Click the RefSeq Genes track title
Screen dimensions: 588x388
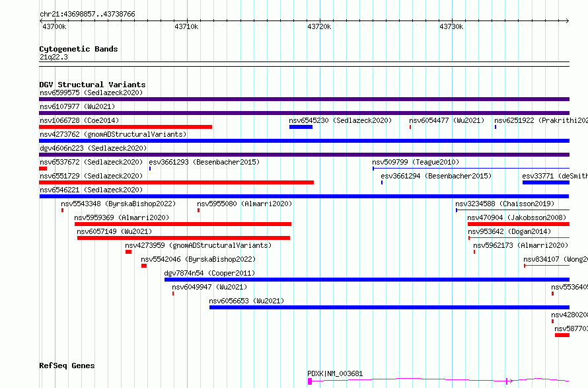[67, 366]
